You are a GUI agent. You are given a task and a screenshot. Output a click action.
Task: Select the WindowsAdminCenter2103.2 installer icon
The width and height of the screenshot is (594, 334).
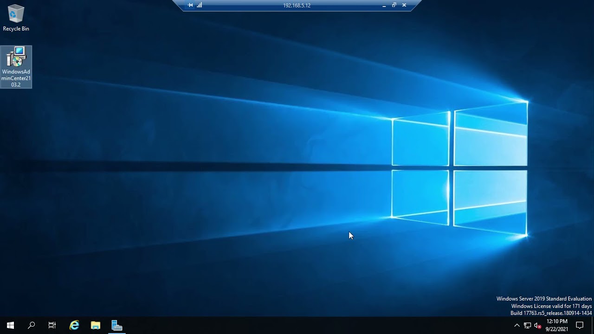pos(16,67)
